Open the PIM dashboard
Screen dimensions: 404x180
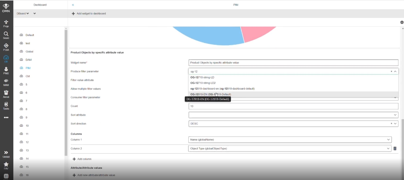(x=28, y=68)
